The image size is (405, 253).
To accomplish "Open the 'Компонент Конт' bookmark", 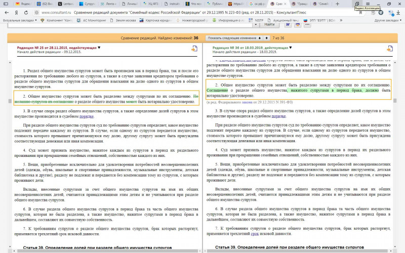I will pos(57,20).
